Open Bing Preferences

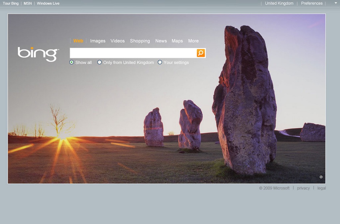click(311, 3)
